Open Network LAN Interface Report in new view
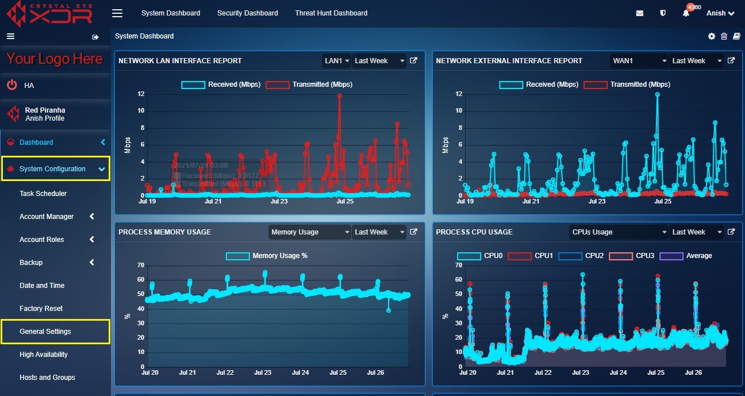This screenshot has height=396, width=745. tap(413, 60)
